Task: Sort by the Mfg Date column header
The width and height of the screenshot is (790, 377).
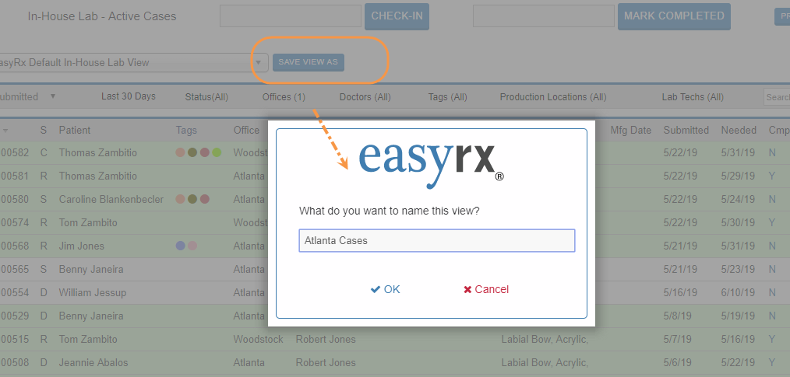Action: (631, 130)
